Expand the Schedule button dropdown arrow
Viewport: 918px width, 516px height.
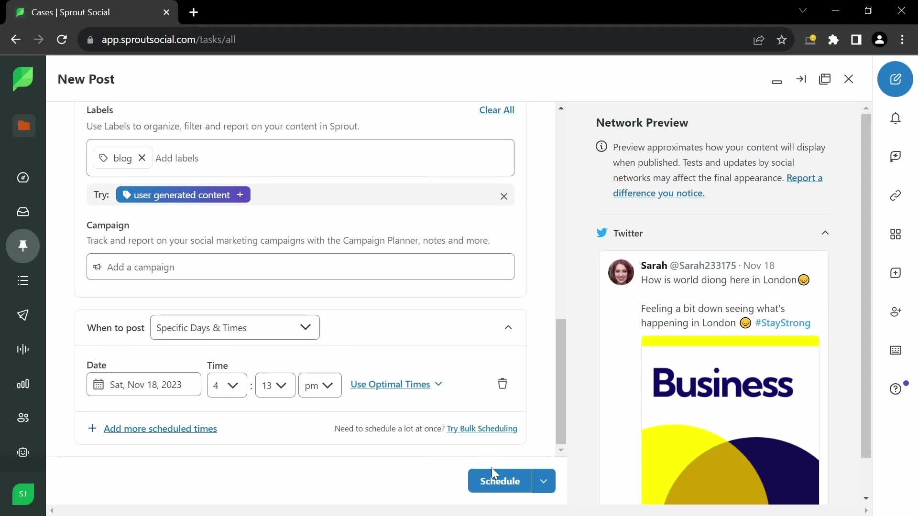(544, 481)
